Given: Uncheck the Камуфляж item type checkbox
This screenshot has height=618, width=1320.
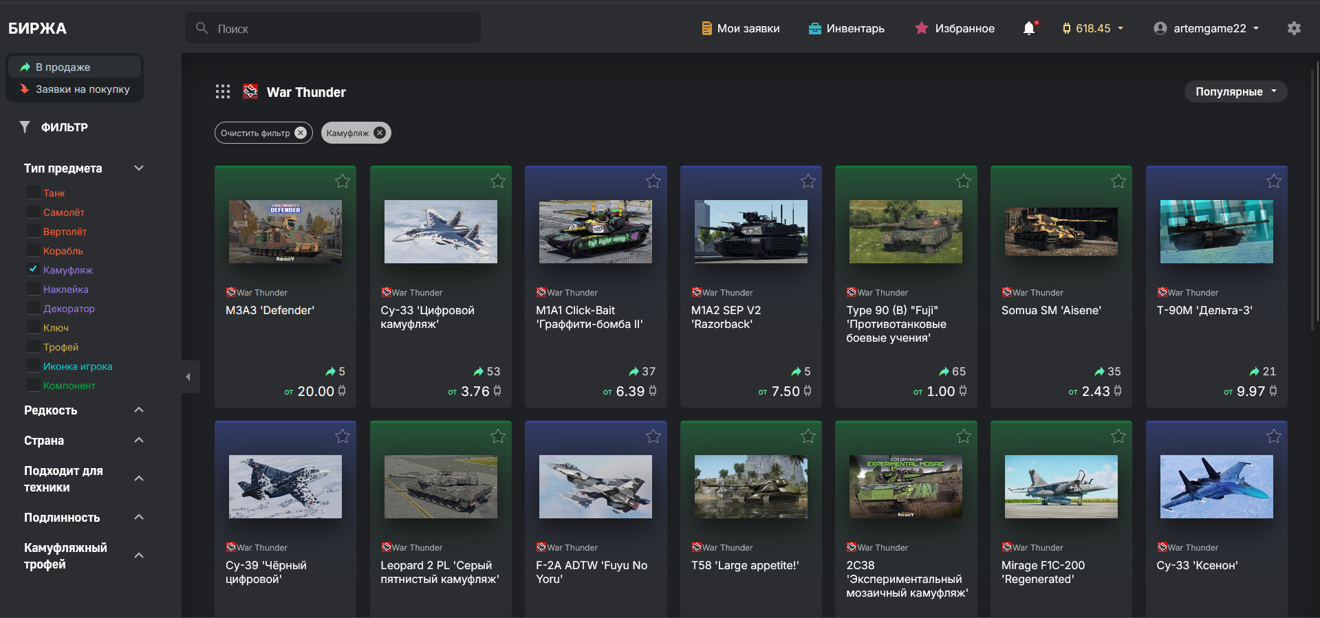Looking at the screenshot, I should (33, 270).
